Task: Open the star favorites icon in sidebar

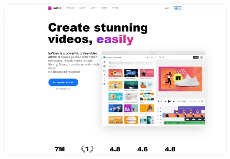Action: 104,84
